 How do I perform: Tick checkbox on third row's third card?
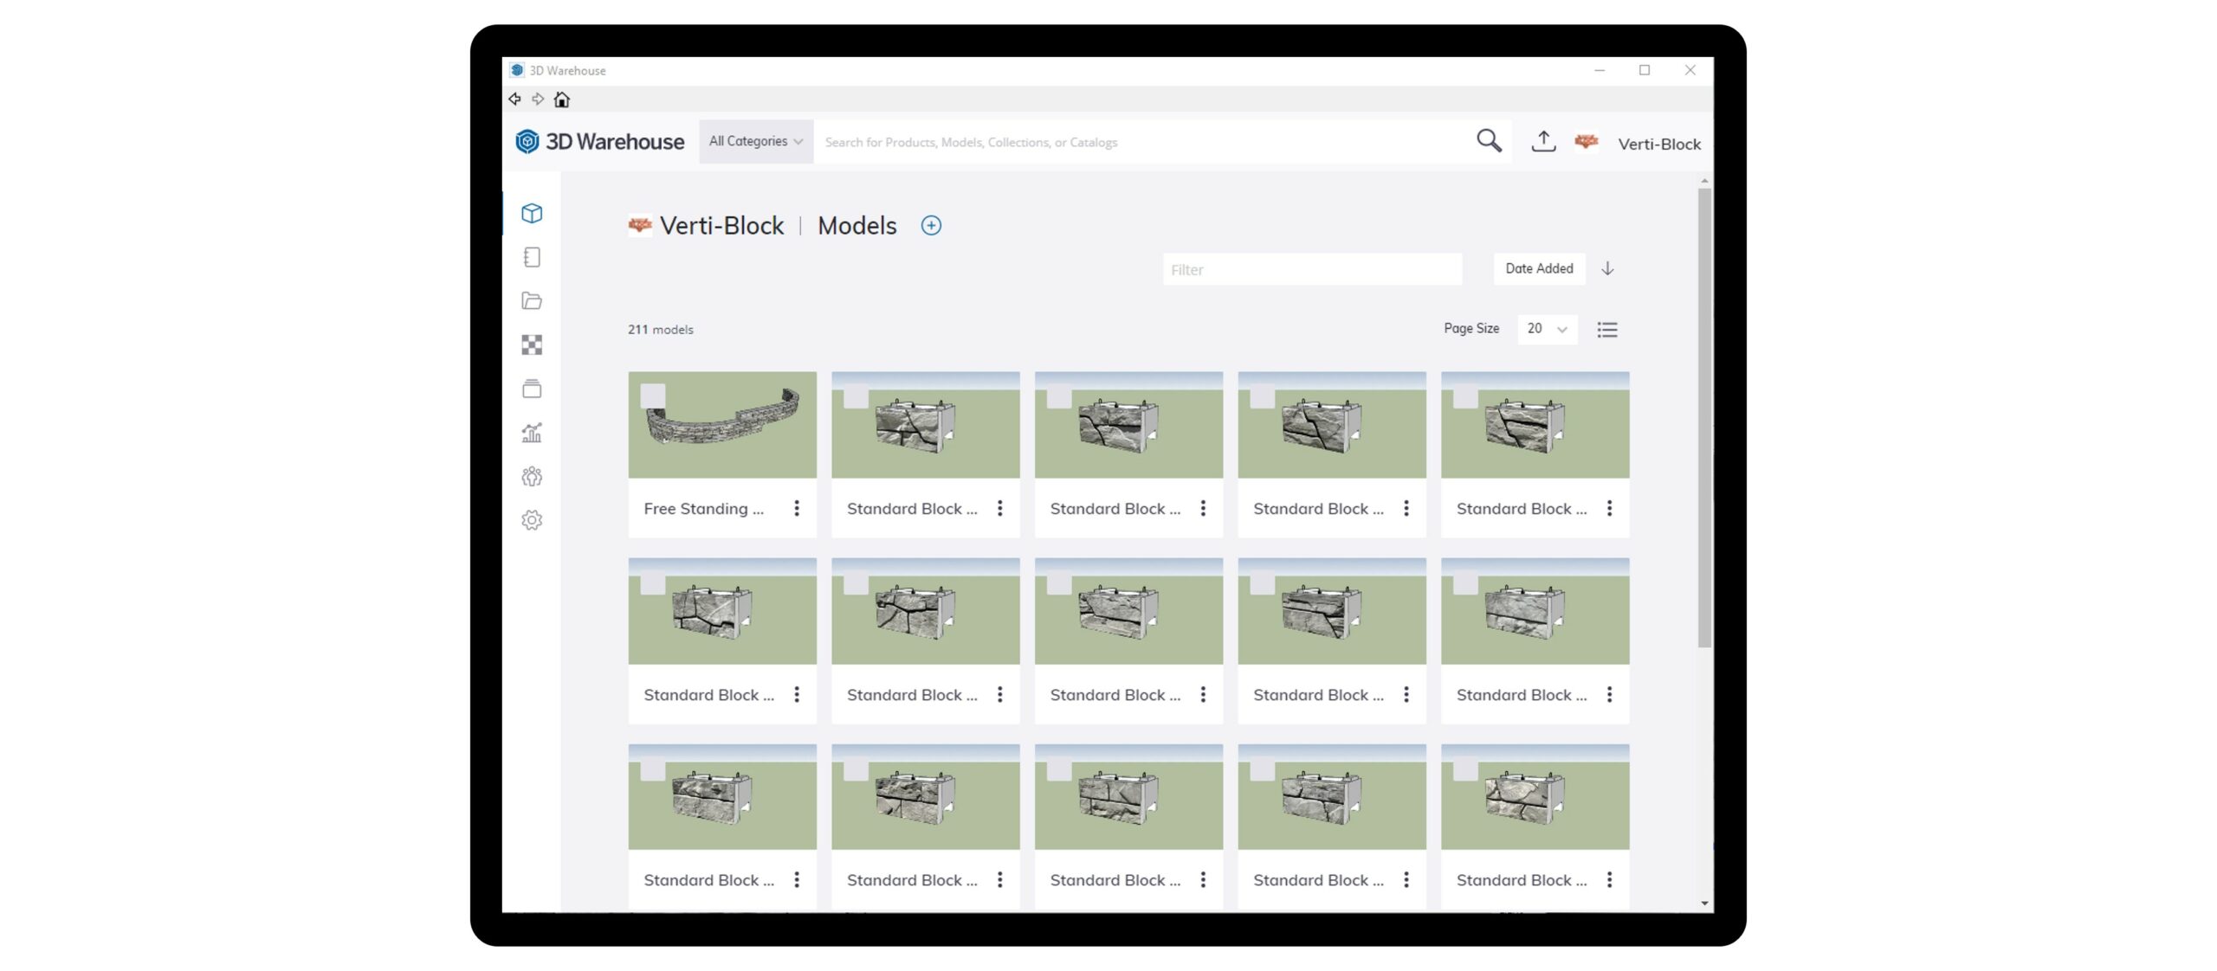[1059, 768]
